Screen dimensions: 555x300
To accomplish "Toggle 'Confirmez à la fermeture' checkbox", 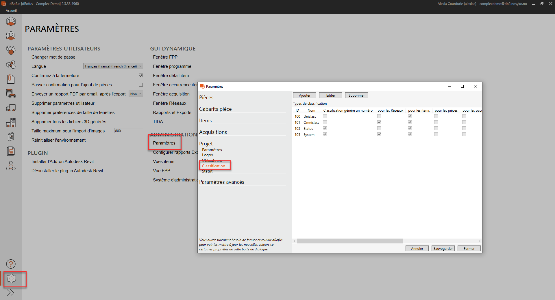I will [141, 76].
